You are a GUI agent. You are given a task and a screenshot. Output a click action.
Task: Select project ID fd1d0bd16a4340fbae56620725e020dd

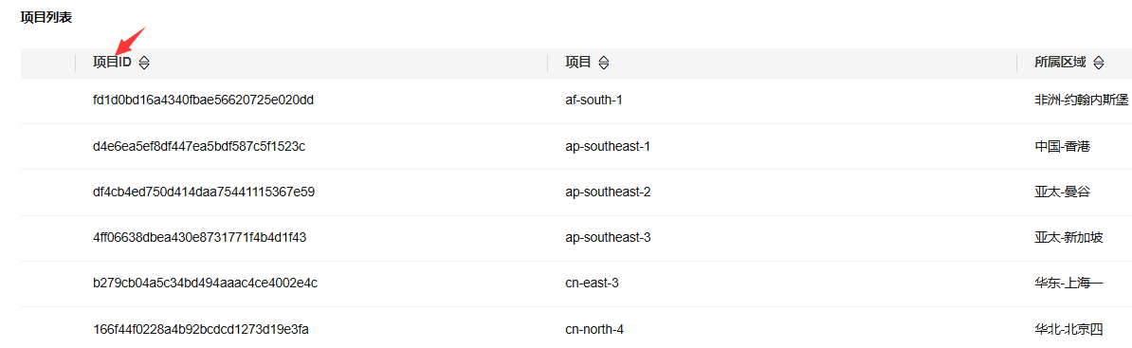[204, 101]
